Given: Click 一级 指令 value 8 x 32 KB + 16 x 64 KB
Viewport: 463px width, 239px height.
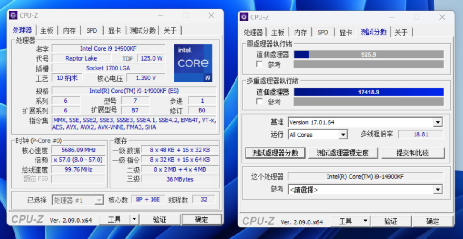Looking at the screenshot, I should 180,160.
